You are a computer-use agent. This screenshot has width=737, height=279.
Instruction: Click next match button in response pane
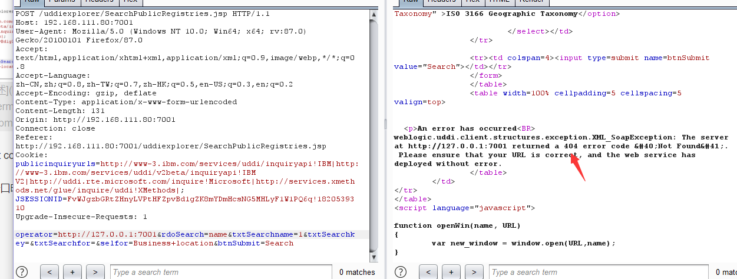coord(474,272)
